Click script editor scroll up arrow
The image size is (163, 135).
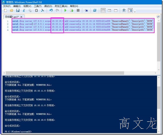[159, 21]
